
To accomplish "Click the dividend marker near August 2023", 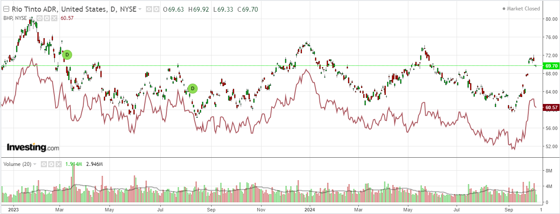I will tap(192, 89).
